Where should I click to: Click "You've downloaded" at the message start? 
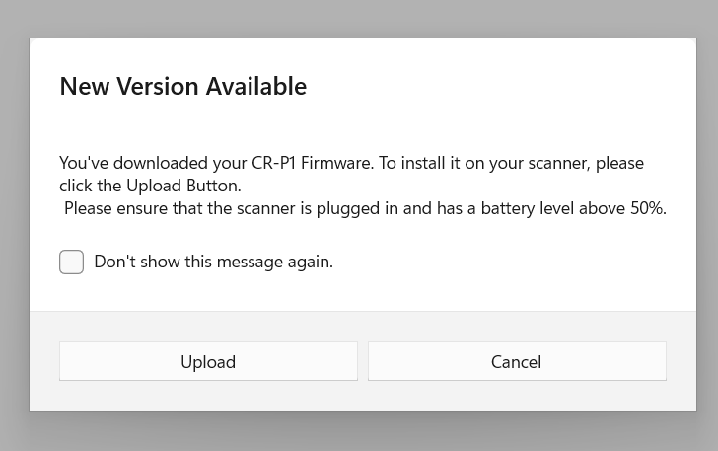point(126,163)
